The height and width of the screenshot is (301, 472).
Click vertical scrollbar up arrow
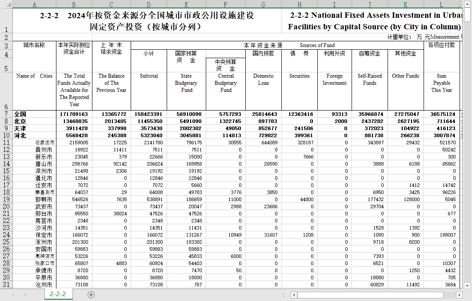(467, 4)
